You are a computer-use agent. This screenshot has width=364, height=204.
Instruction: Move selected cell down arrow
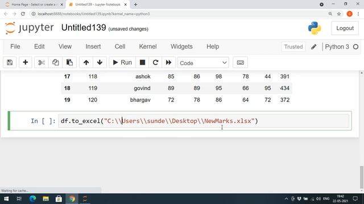100,62
